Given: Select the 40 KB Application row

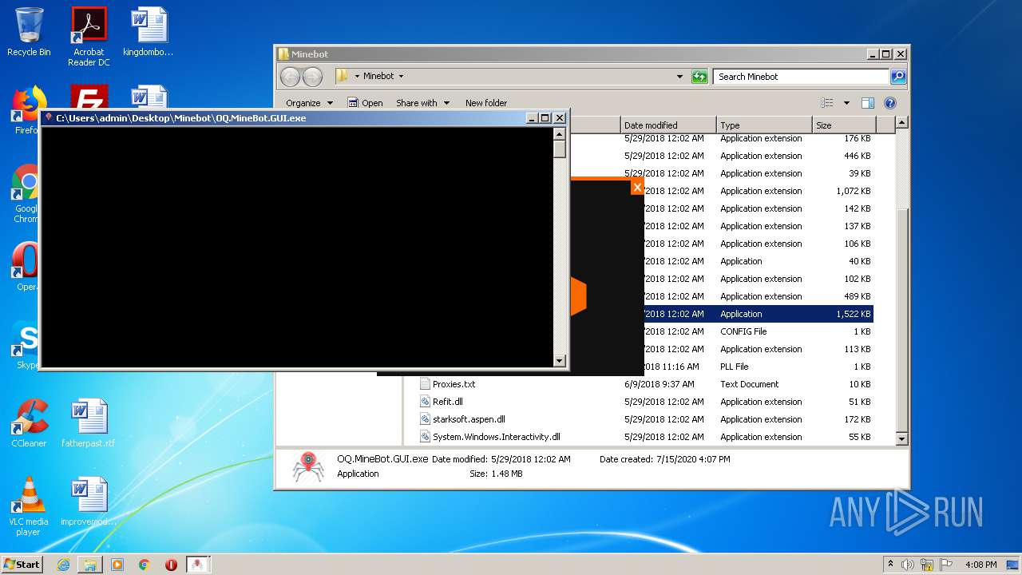Looking at the screenshot, I should (759, 261).
